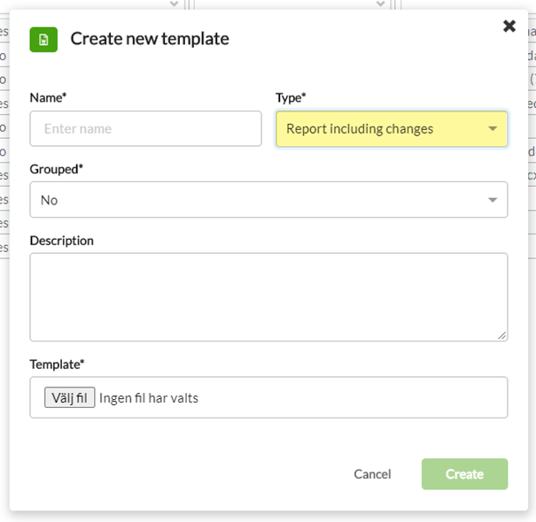Screen dimensions: 536x522
Task: Click the Description text area resize grip
Action: pos(501,335)
